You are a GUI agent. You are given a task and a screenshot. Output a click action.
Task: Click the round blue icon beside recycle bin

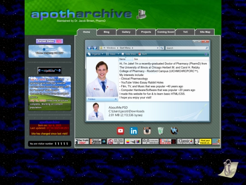174,131
